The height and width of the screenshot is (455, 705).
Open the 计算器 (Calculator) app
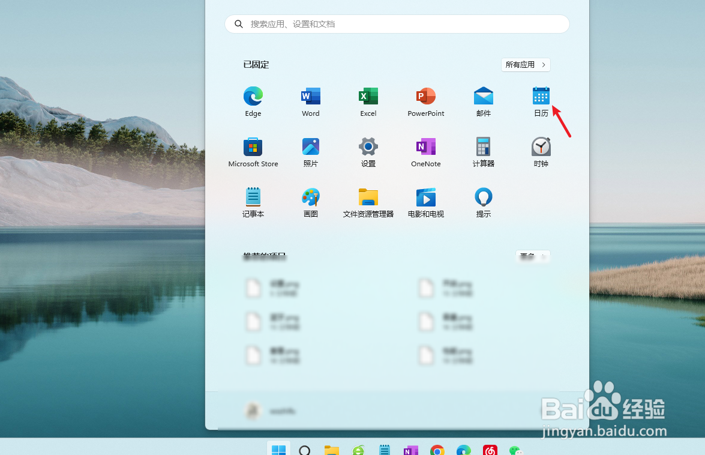click(484, 152)
